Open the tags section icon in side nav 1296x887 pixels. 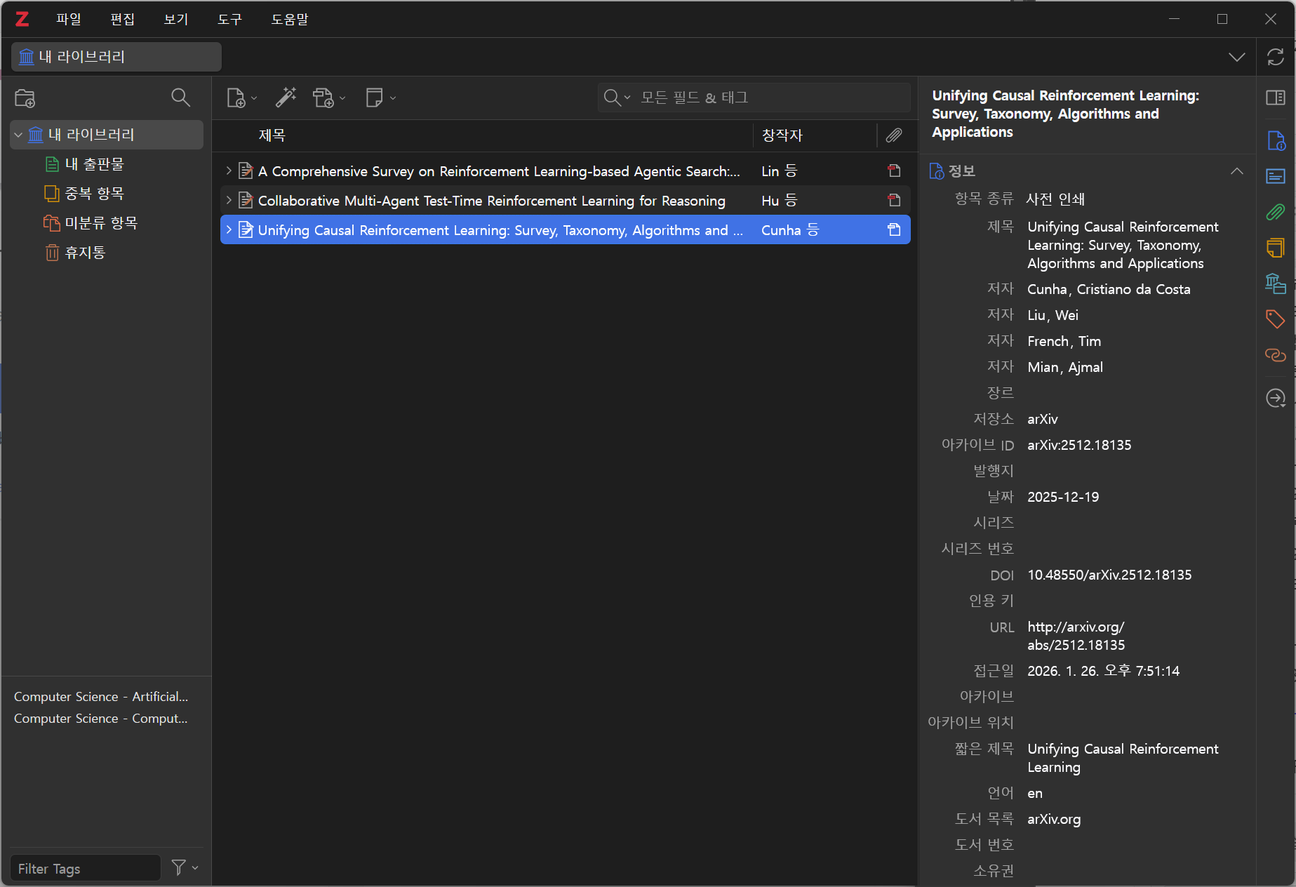(1275, 319)
